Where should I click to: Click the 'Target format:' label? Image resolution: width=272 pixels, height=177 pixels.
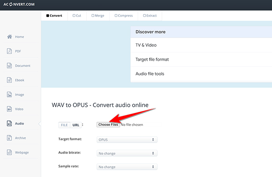click(x=70, y=139)
